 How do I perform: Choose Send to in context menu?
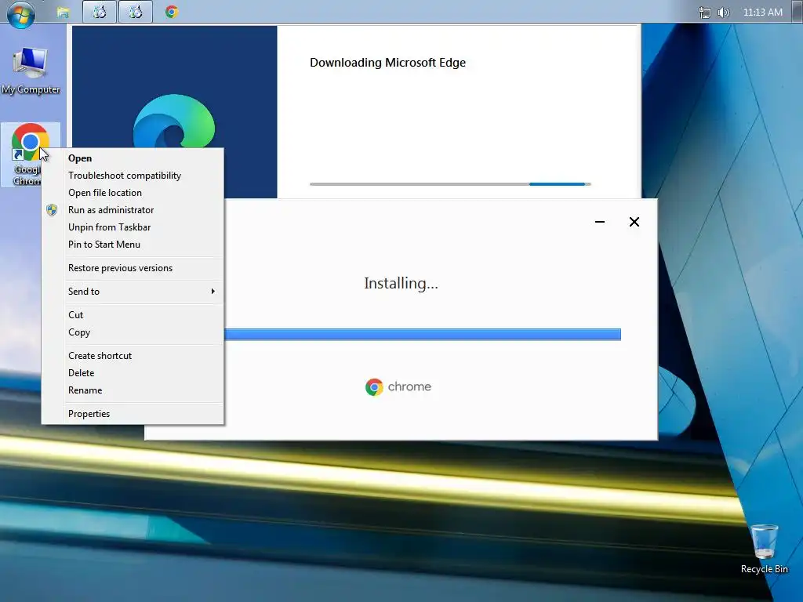[x=133, y=292]
